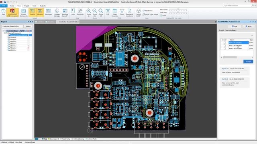257x144 pixels.
Task: Click the Project button in Projects panel
Action: click(x=28, y=26)
